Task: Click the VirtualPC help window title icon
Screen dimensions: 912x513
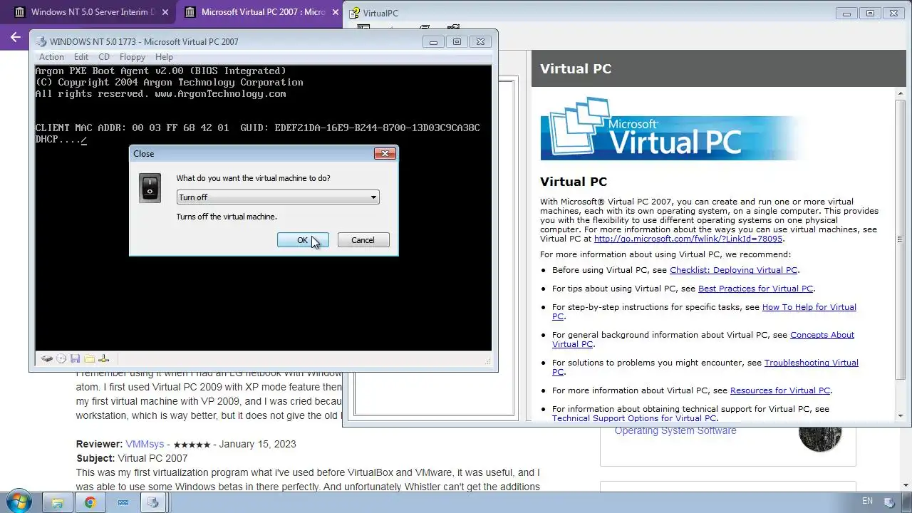Action: [354, 14]
